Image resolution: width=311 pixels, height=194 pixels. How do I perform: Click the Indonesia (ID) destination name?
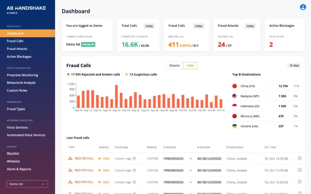(x=250, y=106)
